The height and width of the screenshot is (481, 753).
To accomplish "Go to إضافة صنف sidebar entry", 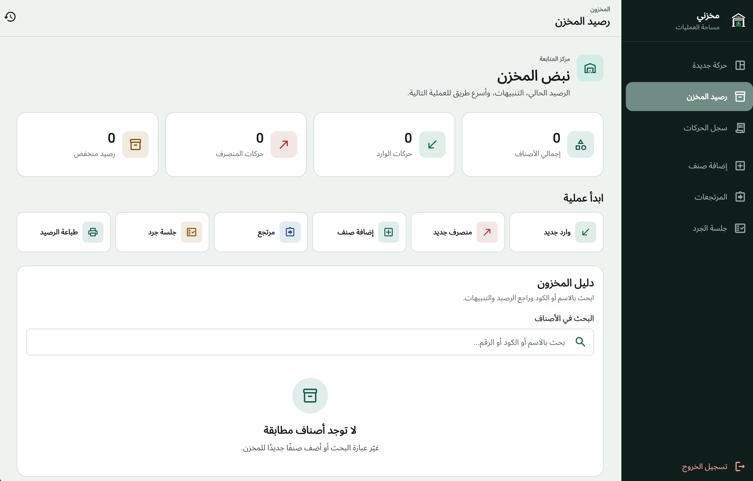I will click(689, 166).
